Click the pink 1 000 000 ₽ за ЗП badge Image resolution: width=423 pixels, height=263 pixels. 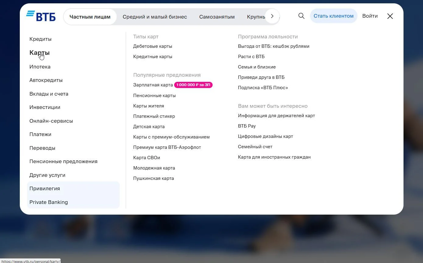[x=193, y=85]
